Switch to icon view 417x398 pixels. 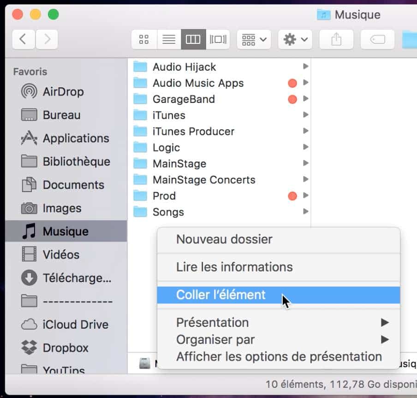[144, 39]
